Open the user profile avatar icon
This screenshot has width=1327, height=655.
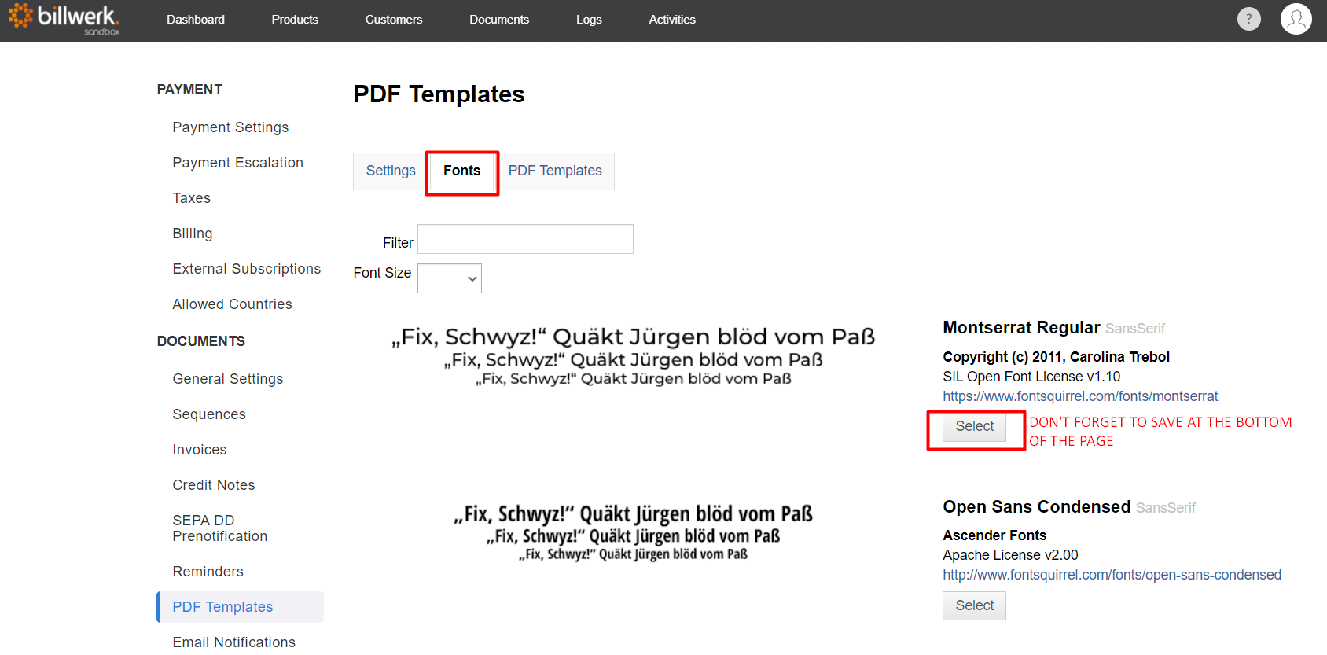click(1296, 19)
